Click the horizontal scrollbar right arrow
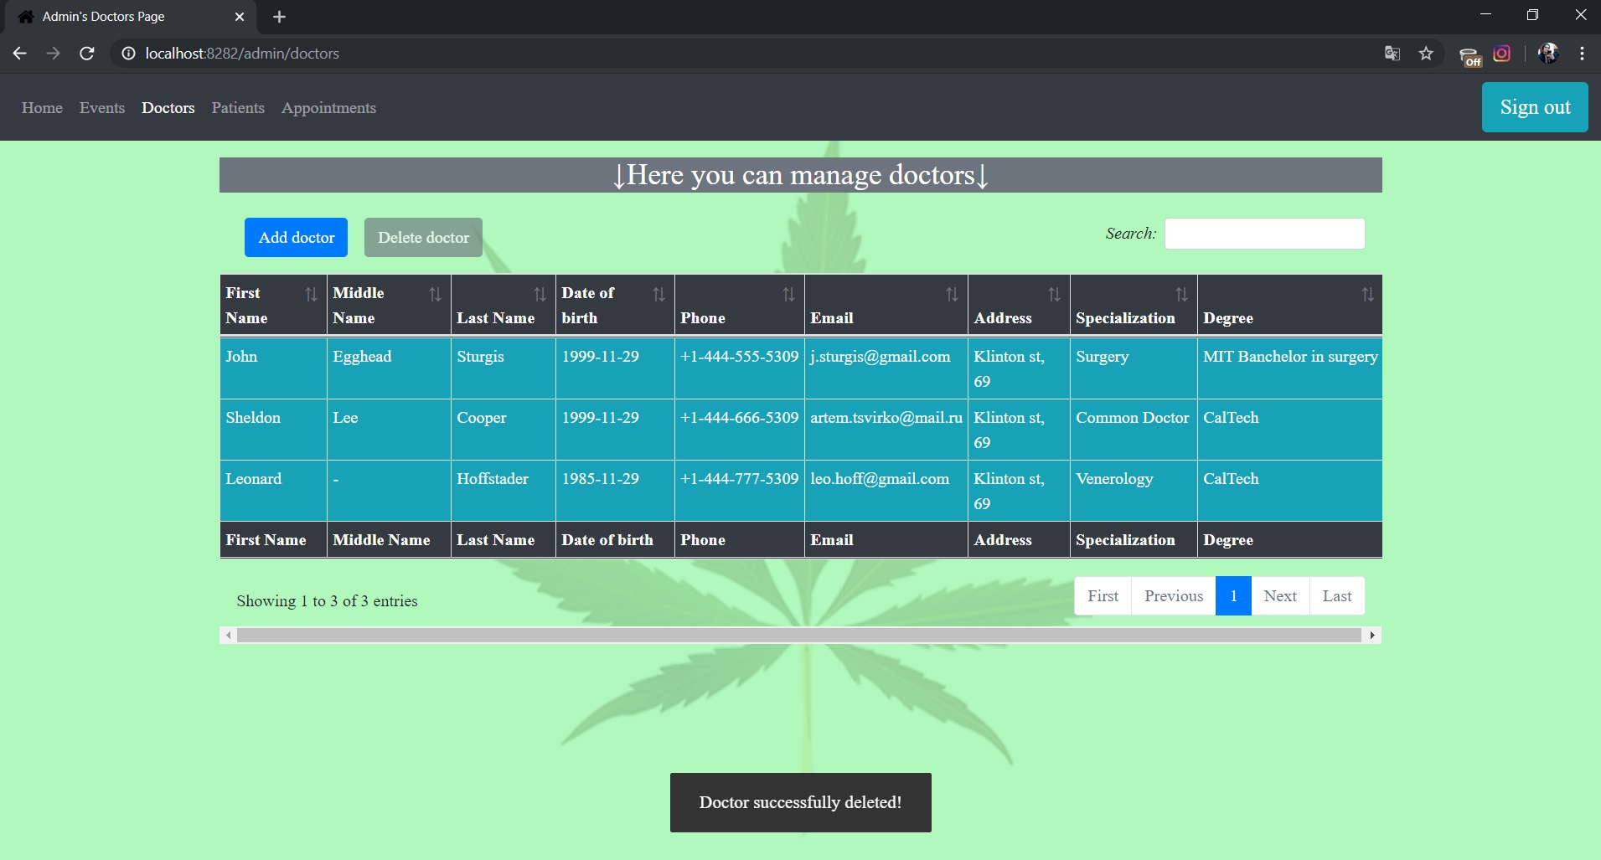The image size is (1601, 860). click(x=1371, y=636)
